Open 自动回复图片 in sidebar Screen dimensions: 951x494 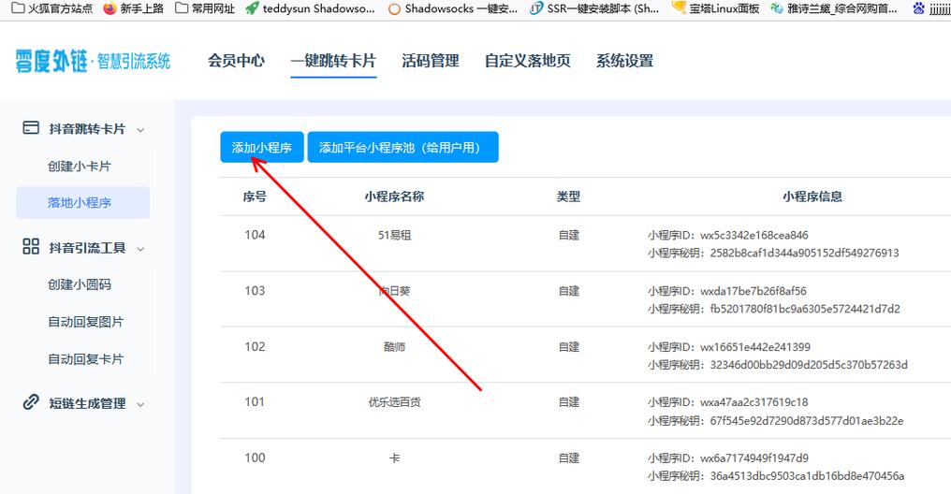(x=85, y=322)
